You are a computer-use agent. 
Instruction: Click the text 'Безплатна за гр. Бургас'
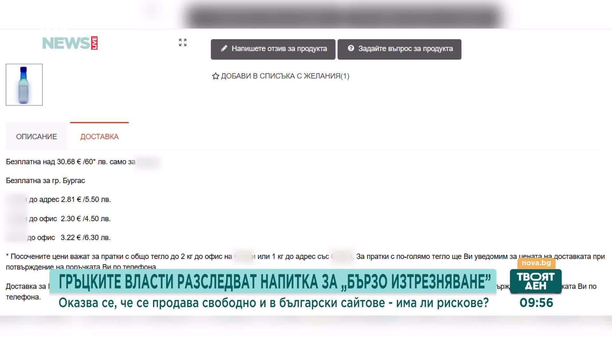point(46,181)
